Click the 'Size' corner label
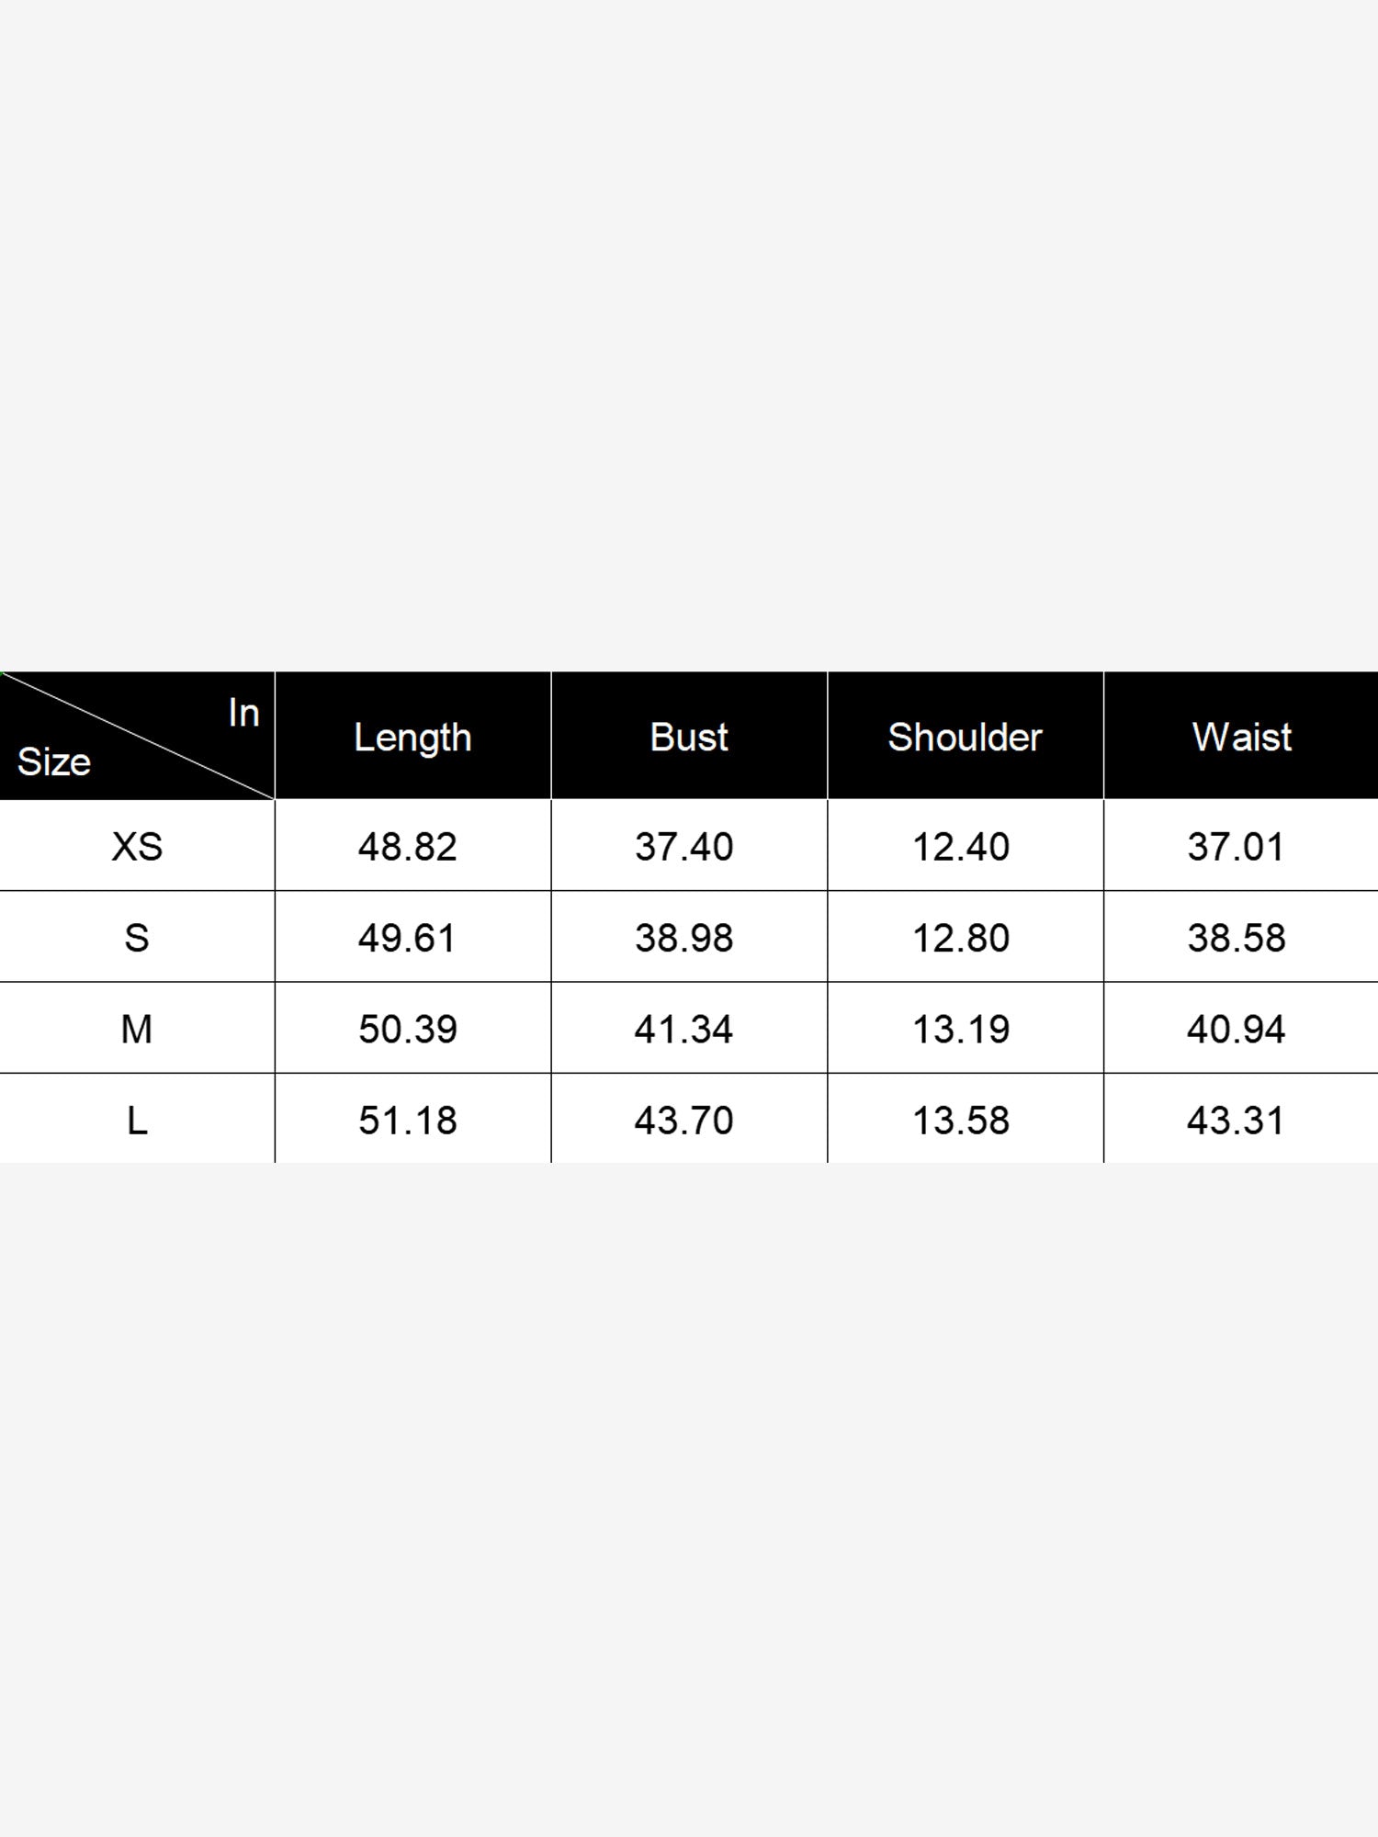 pos(54,761)
